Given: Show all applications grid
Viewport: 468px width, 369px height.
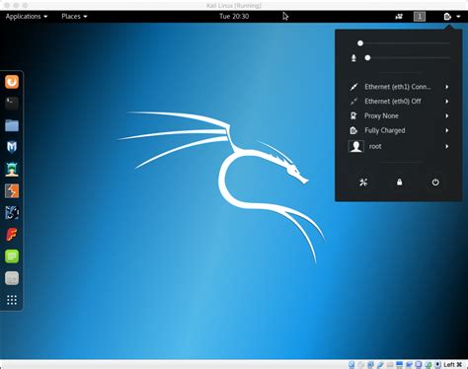Looking at the screenshot, I should [x=12, y=300].
